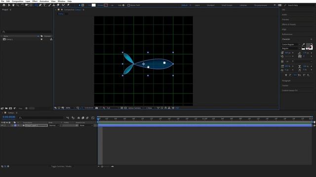The image size is (316, 177).
Task: Click the Project panel search field
Action: [x=27, y=31]
